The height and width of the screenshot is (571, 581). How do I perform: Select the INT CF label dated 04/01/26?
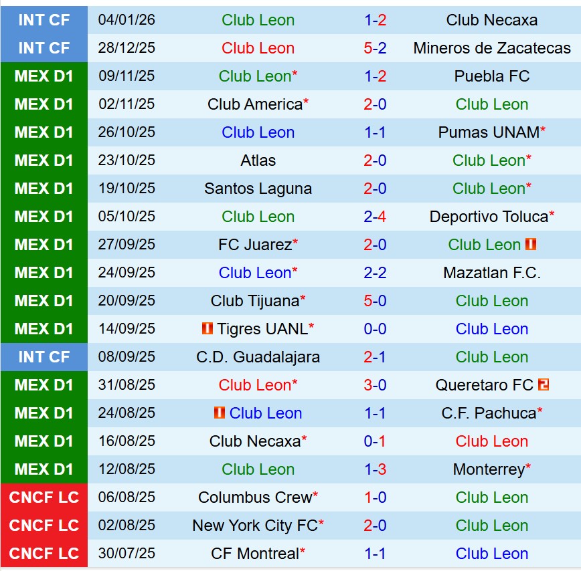pos(44,20)
